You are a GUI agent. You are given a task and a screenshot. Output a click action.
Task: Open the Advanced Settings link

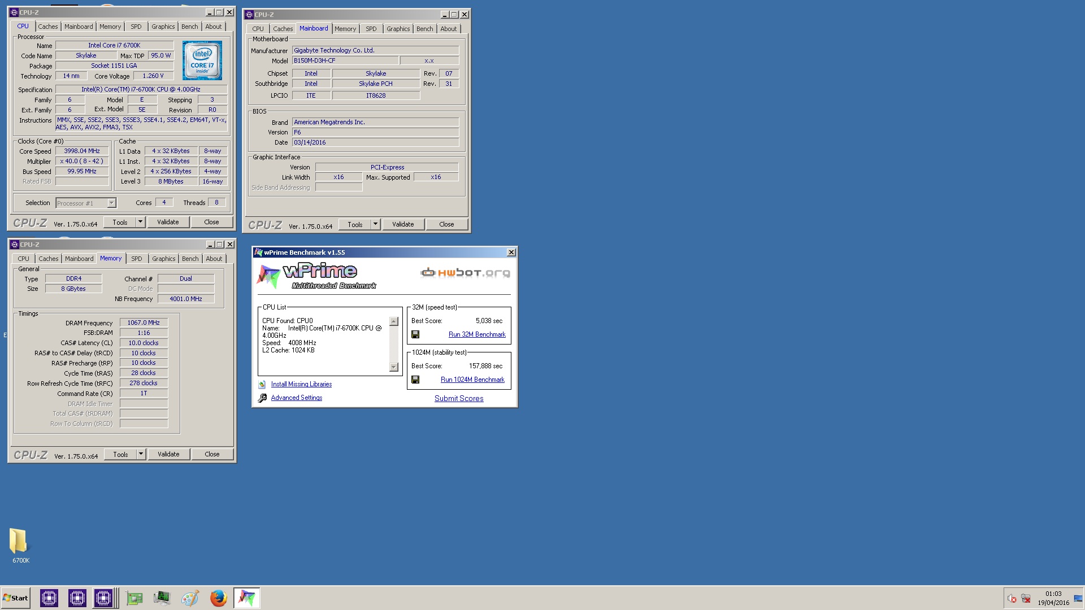[297, 398]
